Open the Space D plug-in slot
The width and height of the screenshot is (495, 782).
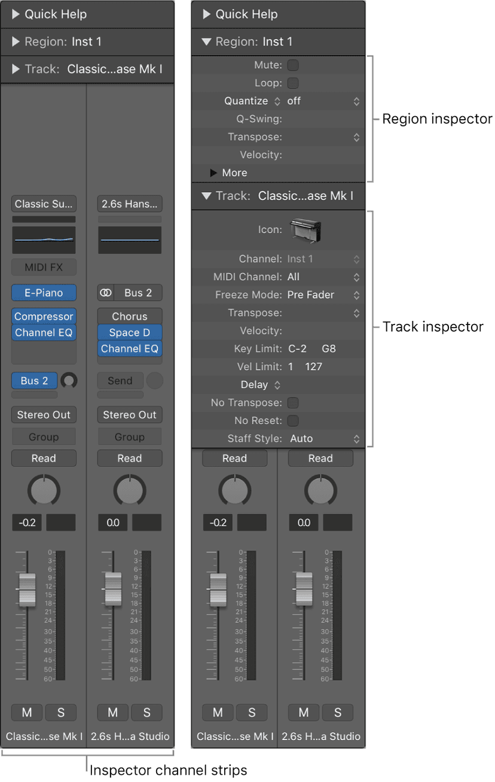tap(130, 332)
